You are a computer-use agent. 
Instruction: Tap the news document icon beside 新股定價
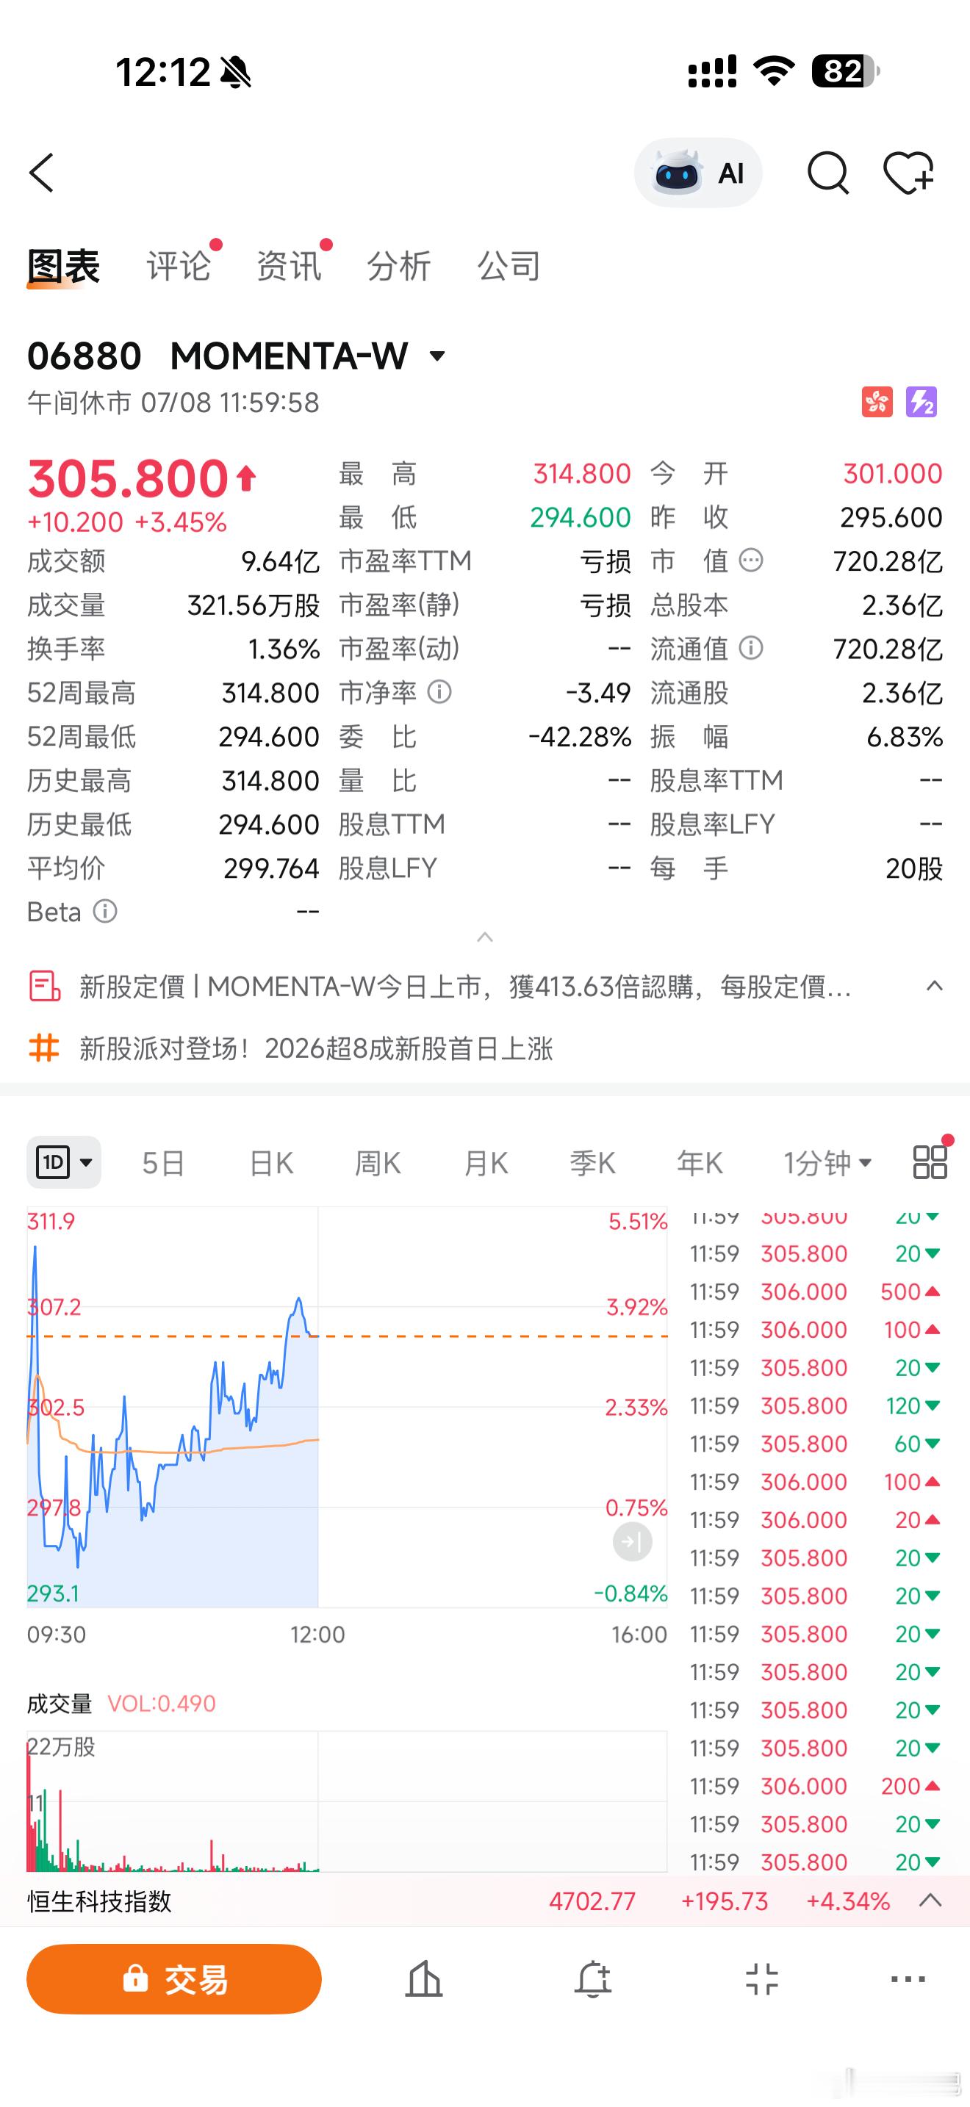44,987
